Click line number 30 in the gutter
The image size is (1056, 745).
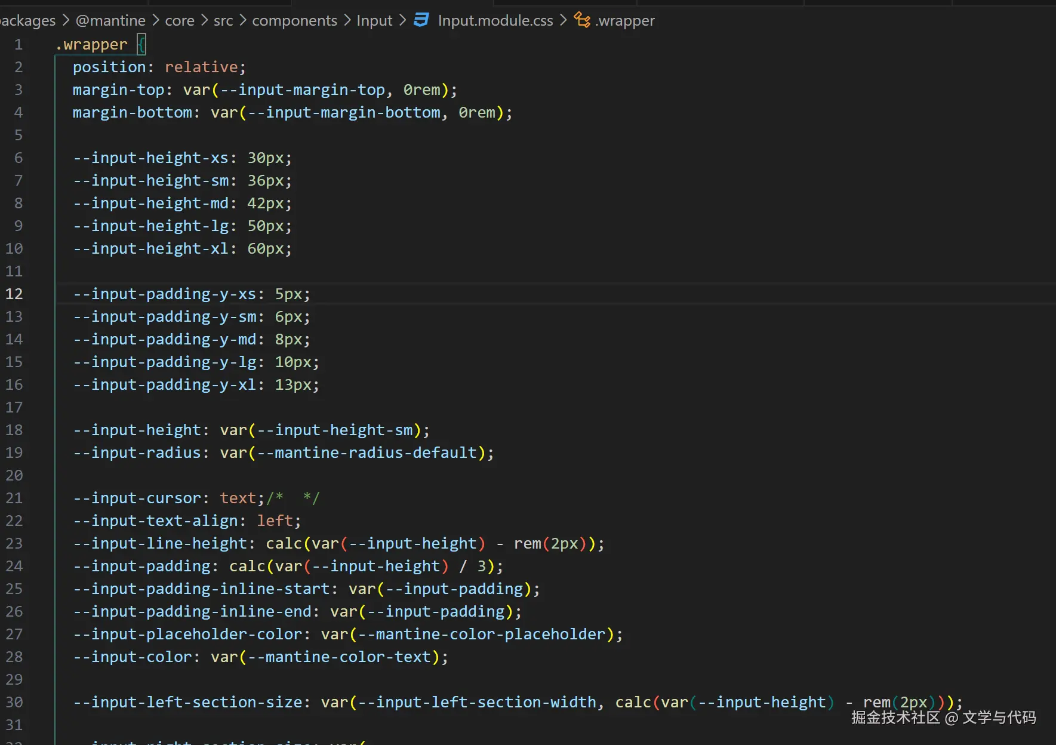click(x=14, y=702)
